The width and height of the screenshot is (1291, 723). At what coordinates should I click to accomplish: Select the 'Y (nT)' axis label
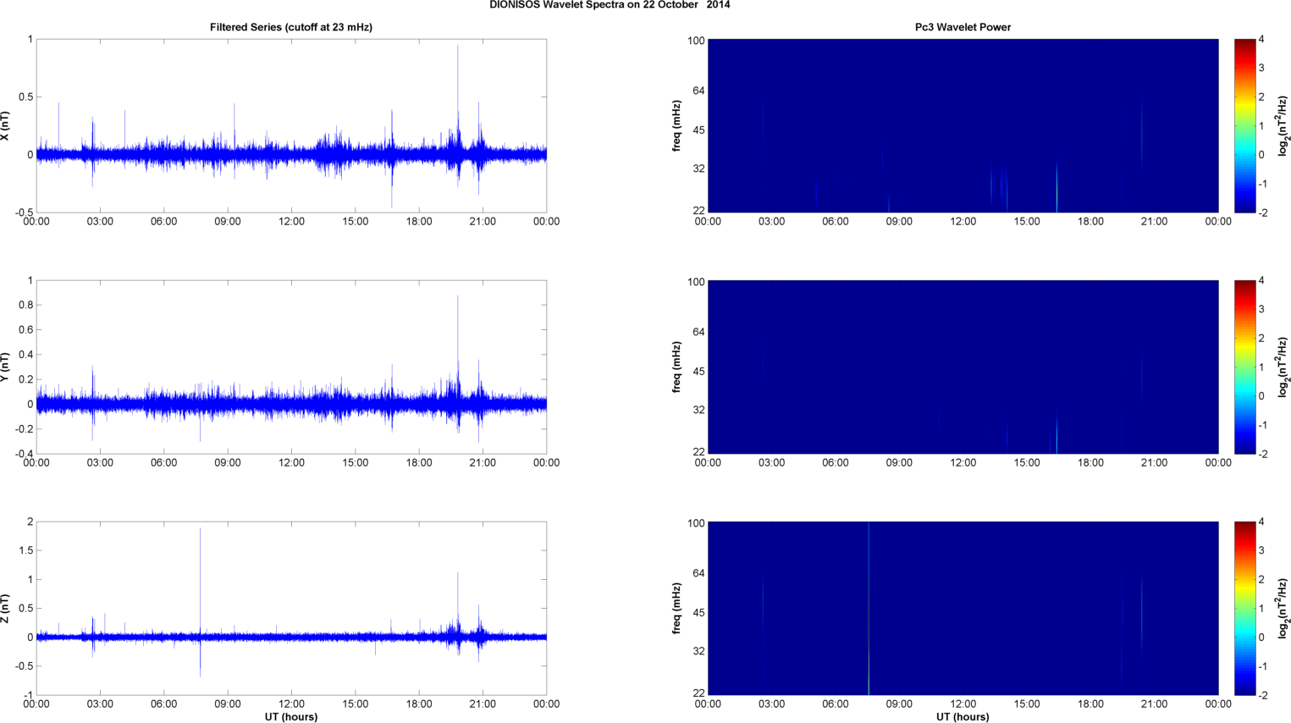pyautogui.click(x=6, y=367)
